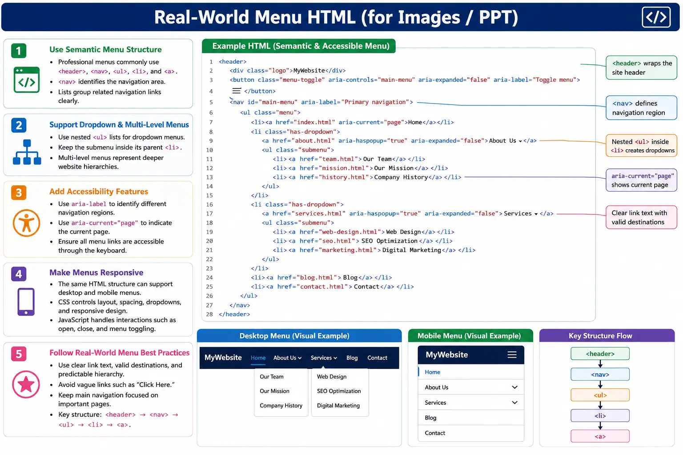Click MyWebsite title in mobile menu
683x455 pixels.
click(x=446, y=355)
